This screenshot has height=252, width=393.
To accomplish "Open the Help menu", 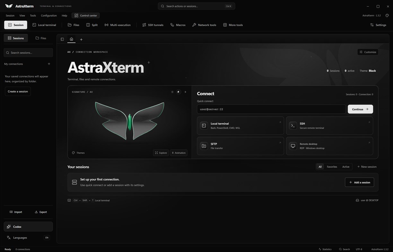I will tap(65, 15).
